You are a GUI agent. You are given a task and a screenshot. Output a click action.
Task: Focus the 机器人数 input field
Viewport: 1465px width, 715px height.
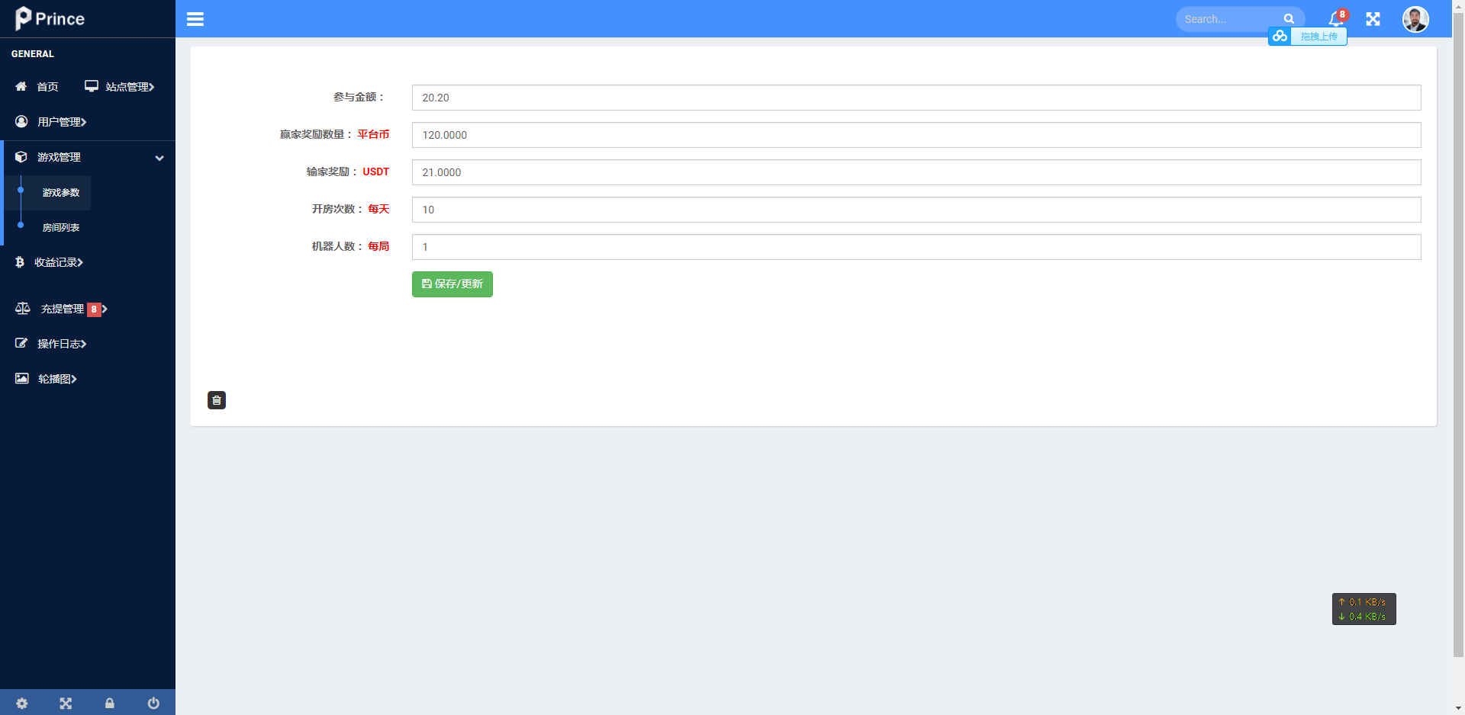point(916,247)
